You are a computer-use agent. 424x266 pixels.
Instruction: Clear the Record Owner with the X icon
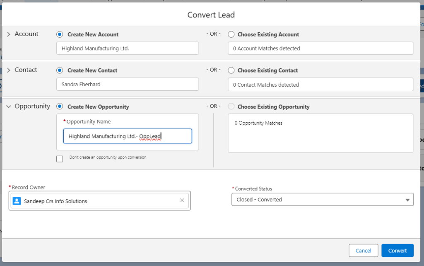tap(182, 201)
